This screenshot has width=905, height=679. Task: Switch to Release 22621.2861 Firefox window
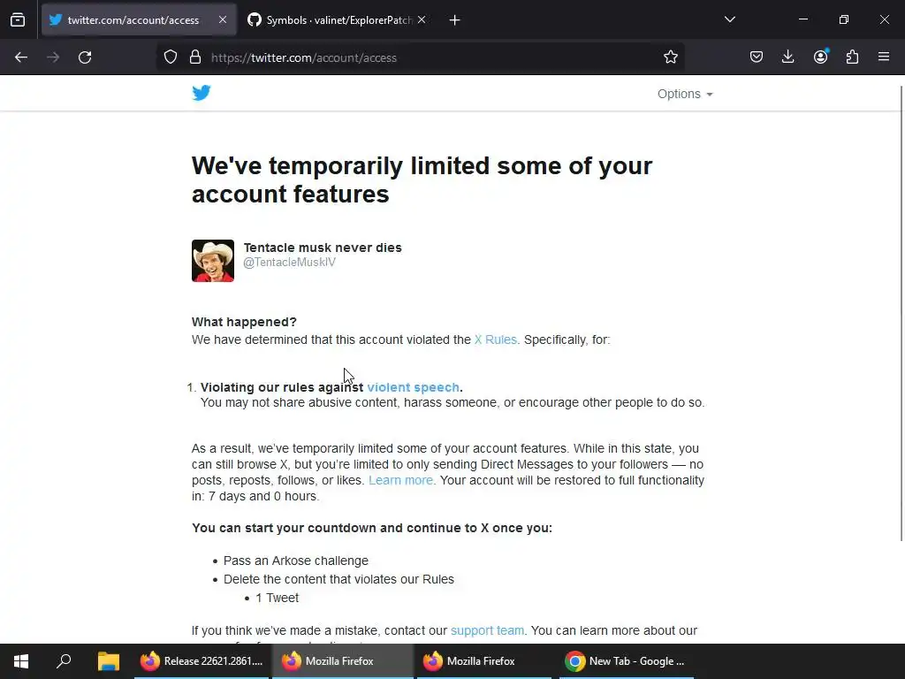(202, 661)
